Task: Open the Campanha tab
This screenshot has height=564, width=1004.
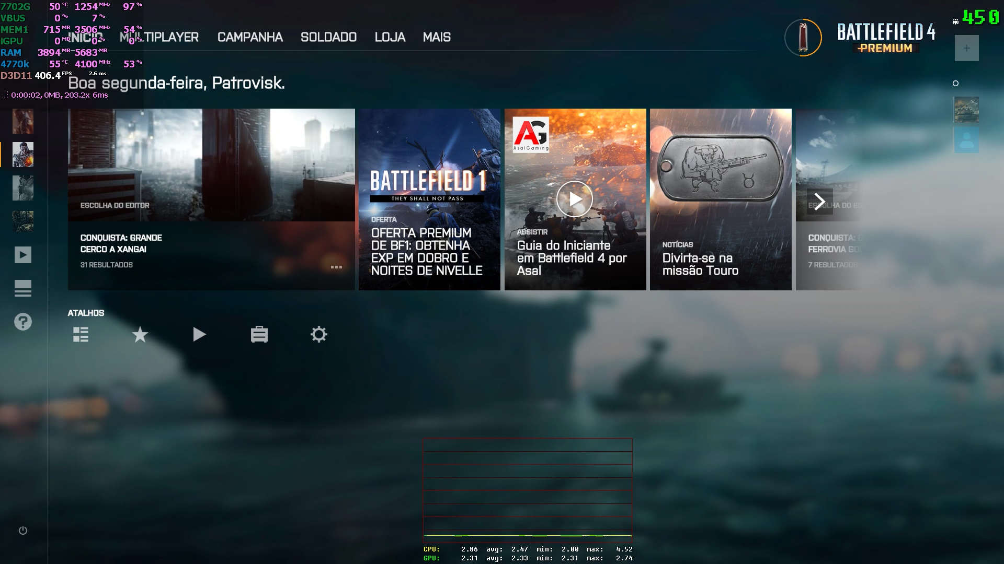Action: tap(250, 37)
